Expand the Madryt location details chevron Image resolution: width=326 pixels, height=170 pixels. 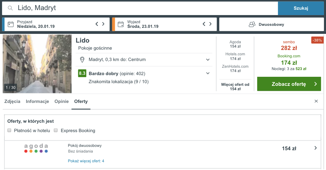coord(208,60)
